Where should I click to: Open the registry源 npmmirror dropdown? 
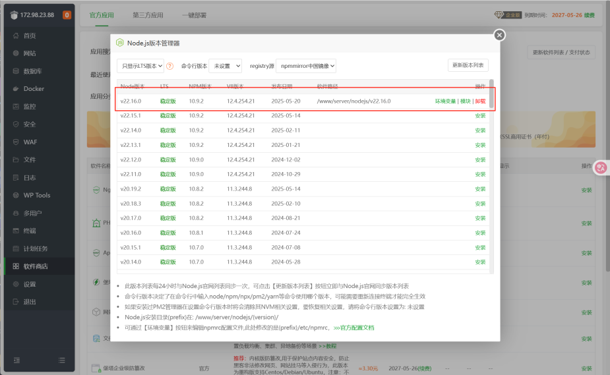(x=306, y=66)
